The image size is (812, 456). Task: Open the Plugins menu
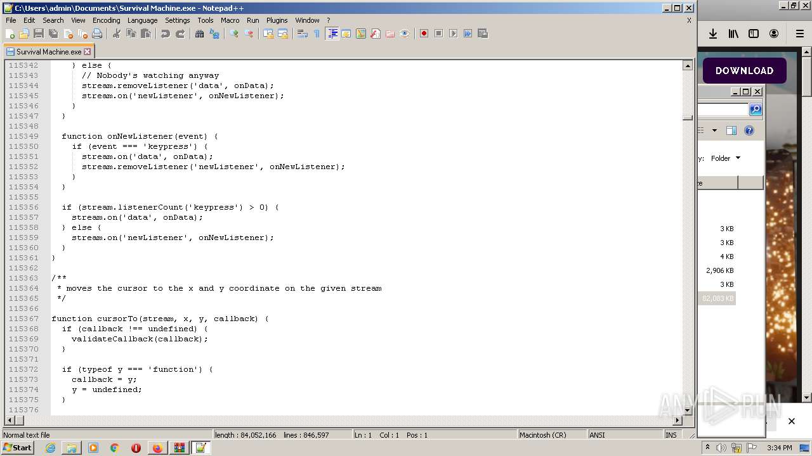277,20
